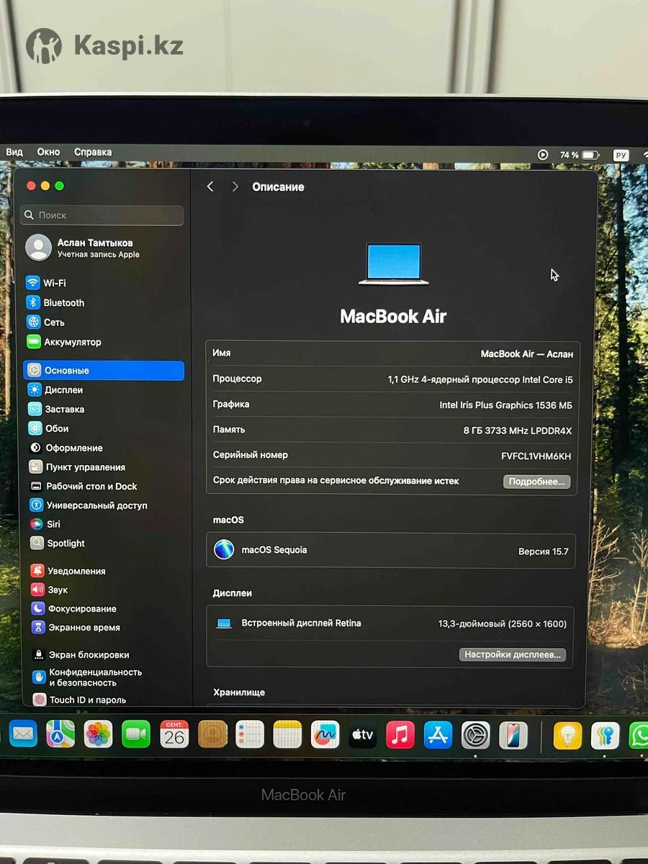Click Настройки дисплеев... button
Viewport: 648px width, 864px height.
coord(512,654)
